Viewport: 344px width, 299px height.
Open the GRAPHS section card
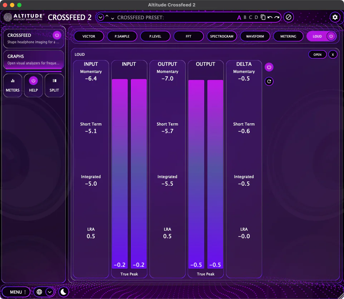tap(34, 59)
